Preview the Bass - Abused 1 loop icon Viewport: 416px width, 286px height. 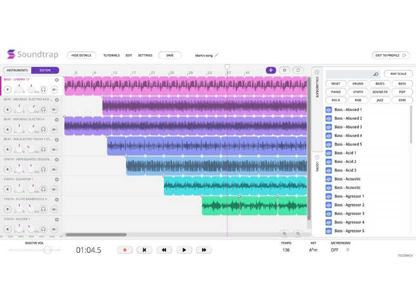pos(329,110)
